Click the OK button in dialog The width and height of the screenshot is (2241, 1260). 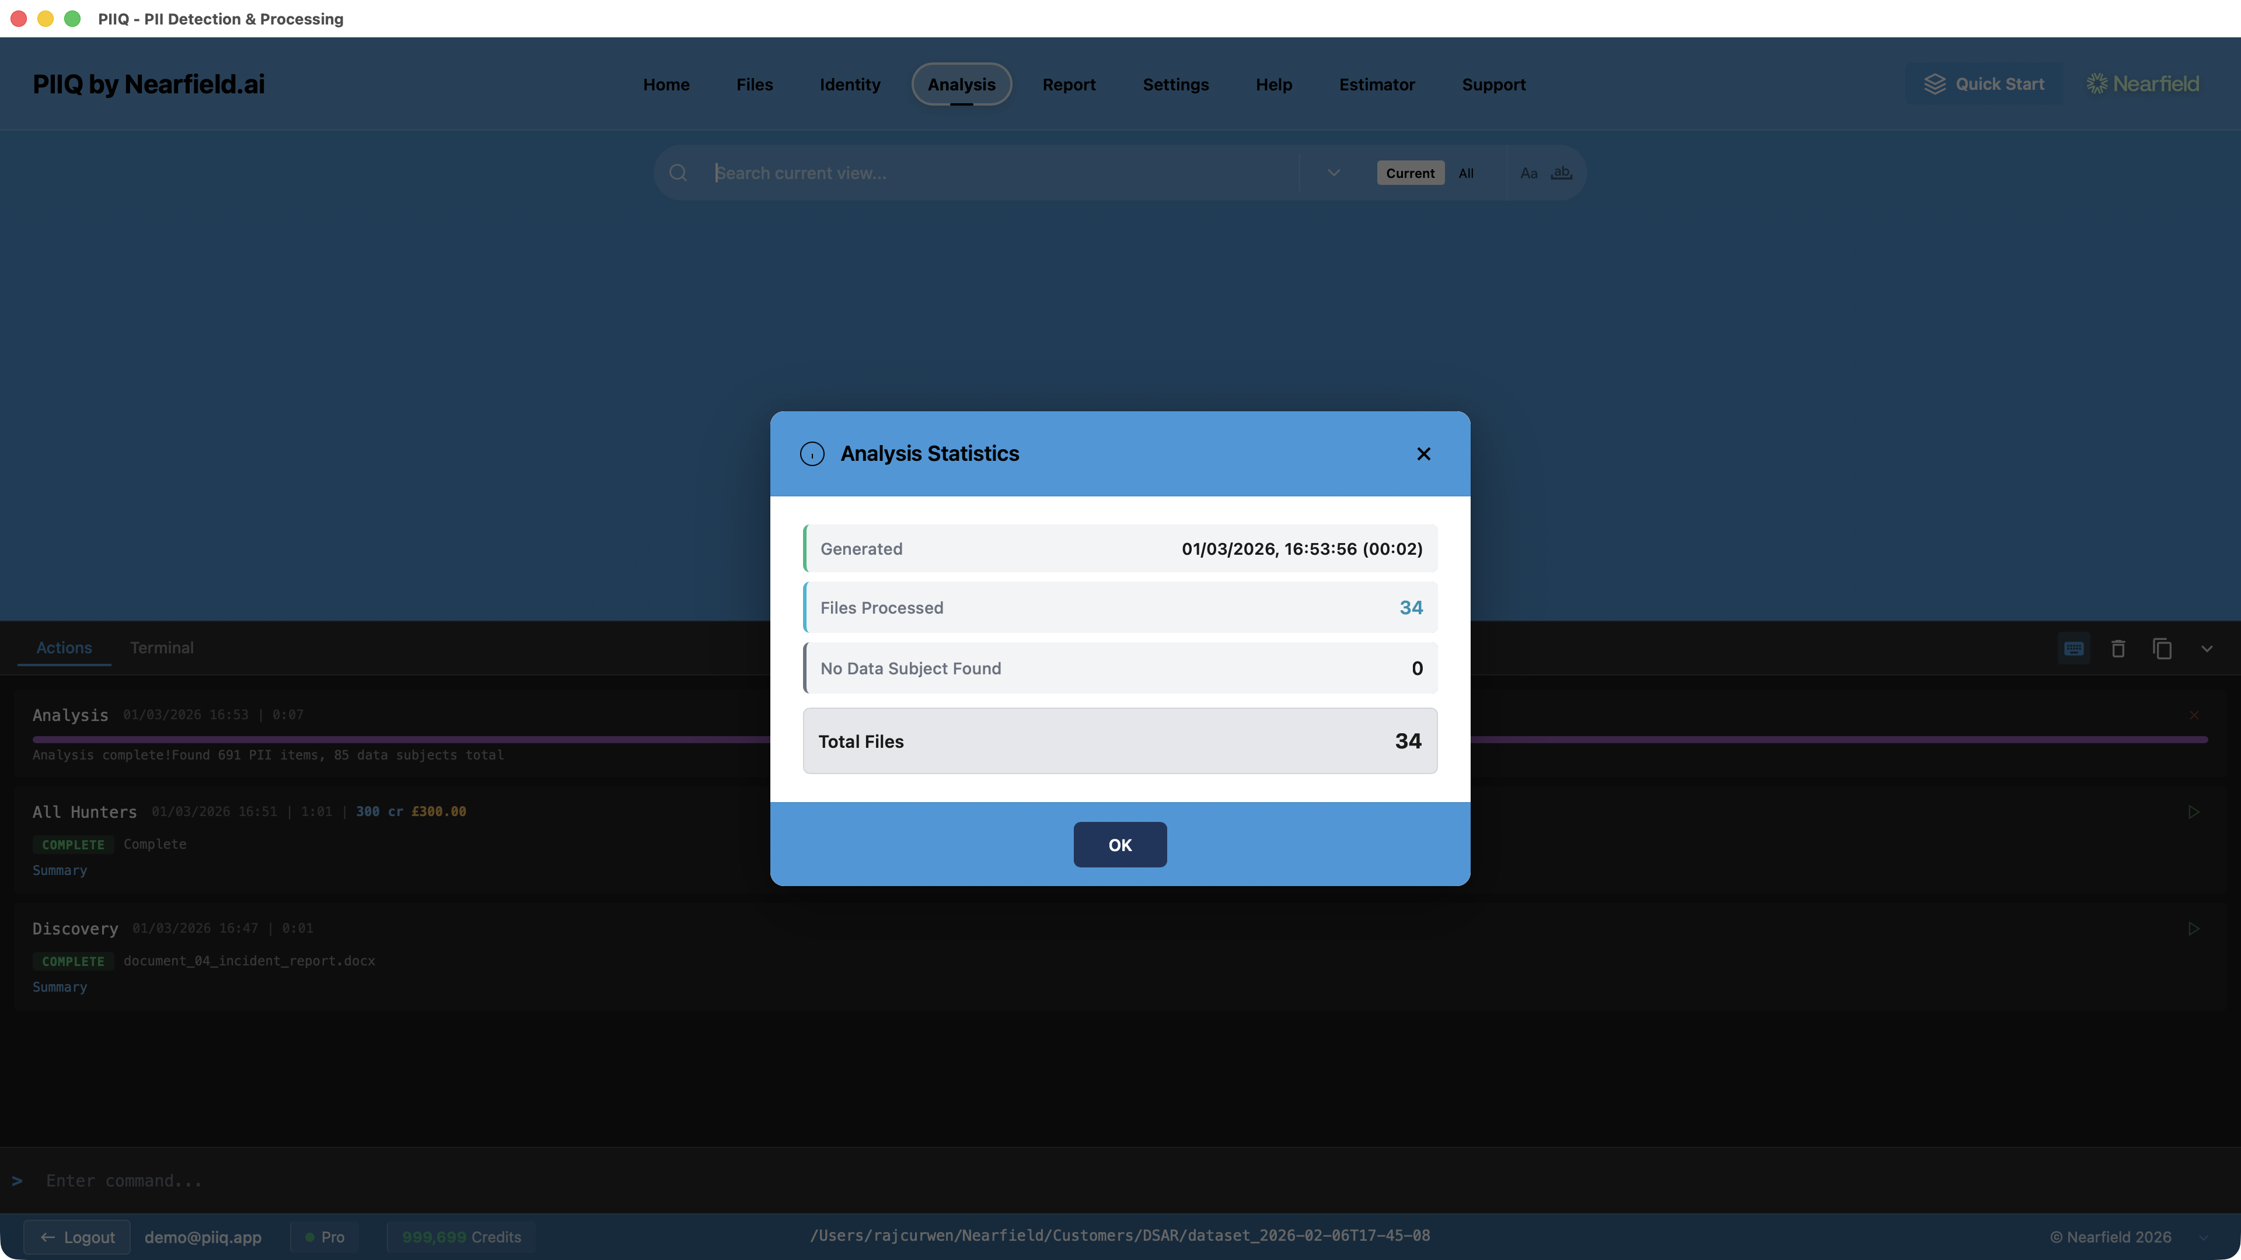pyautogui.click(x=1120, y=844)
